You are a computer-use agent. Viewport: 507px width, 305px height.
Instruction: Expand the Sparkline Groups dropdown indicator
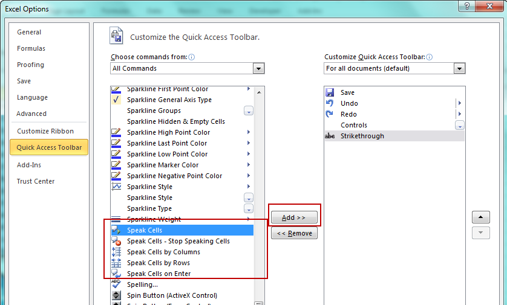248,111
